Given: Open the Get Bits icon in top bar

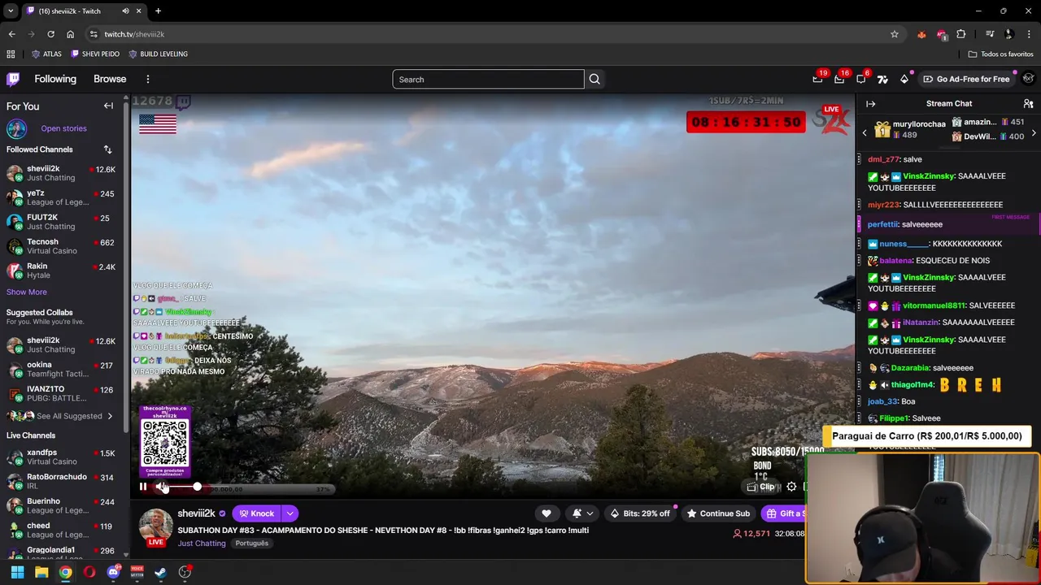Looking at the screenshot, I should (904, 79).
